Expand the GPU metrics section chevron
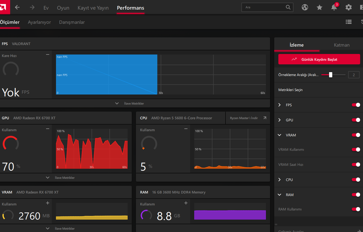 click(280, 120)
